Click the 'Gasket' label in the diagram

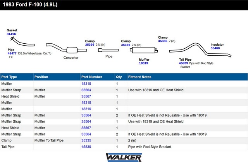(x=12, y=30)
